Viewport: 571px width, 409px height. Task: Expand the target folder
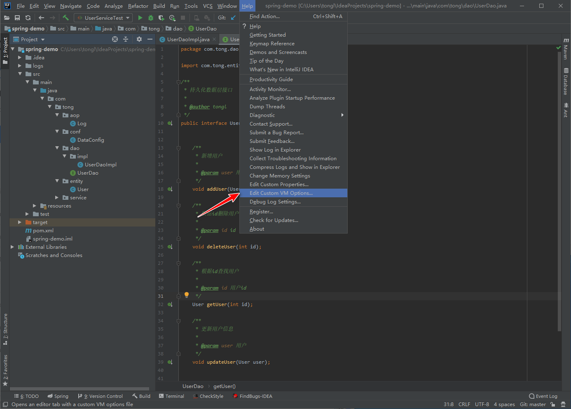(19, 222)
